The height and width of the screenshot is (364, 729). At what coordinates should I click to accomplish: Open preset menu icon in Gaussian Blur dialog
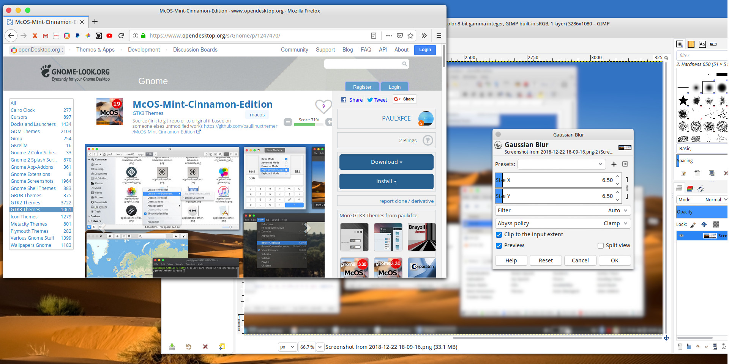625,164
